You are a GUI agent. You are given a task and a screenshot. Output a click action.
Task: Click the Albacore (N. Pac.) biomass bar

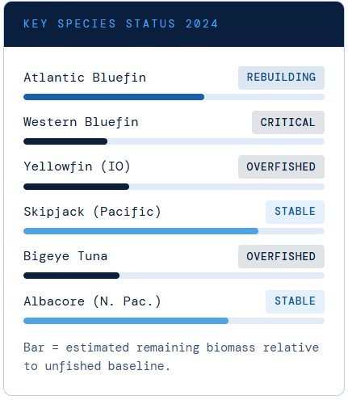pyautogui.click(x=174, y=321)
